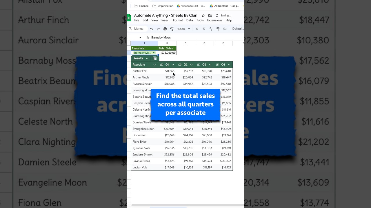The height and width of the screenshot is (208, 371).
Task: Click the Print icon
Action: [165, 29]
